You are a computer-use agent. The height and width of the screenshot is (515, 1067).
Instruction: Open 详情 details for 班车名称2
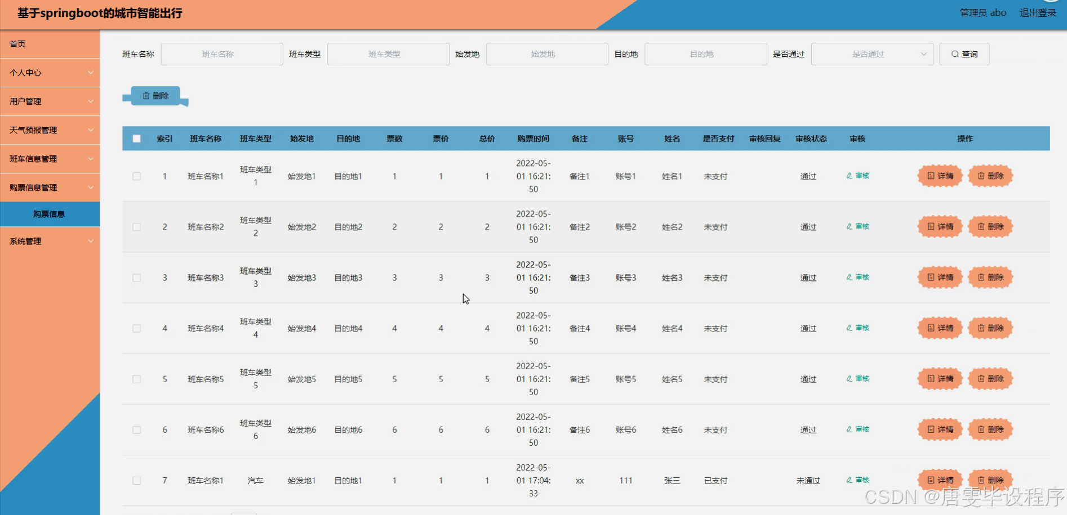pos(940,227)
